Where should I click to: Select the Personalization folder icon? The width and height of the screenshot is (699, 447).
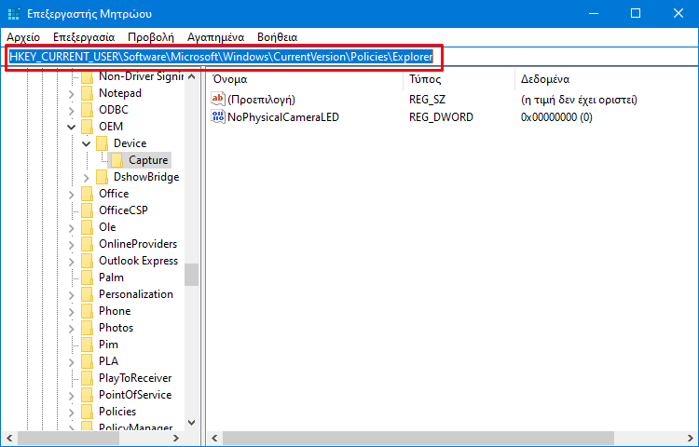pos(87,294)
